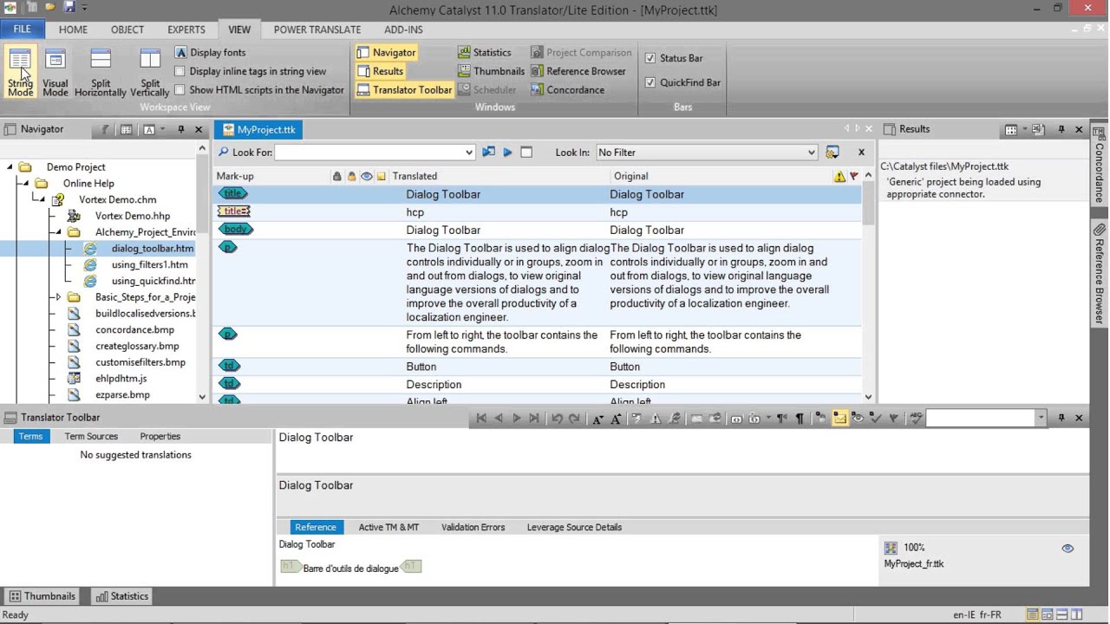Viewport: 1110px width, 624px height.
Task: Enable Display fonts option
Action: [211, 53]
